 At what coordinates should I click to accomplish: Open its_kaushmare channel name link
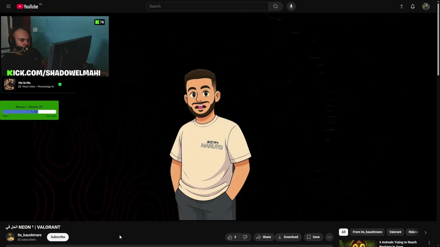coord(30,235)
